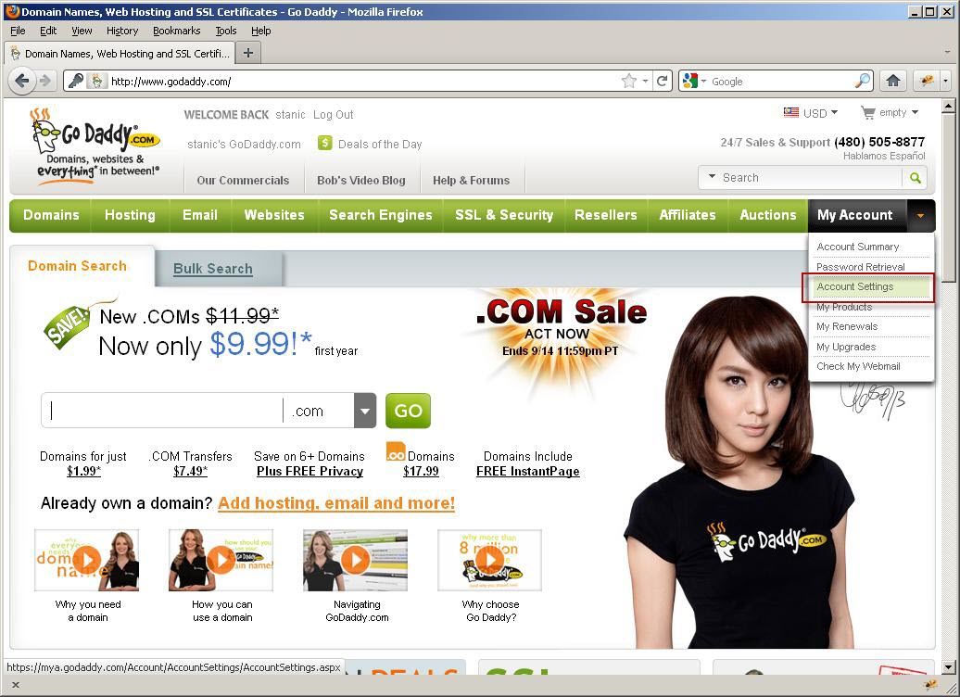Open the Bookmarks menu

[x=176, y=31]
